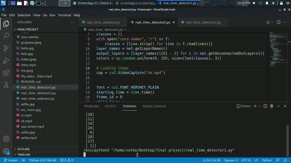Open coco.names in the explorer
291x163 pixels.
[x=45, y=37]
